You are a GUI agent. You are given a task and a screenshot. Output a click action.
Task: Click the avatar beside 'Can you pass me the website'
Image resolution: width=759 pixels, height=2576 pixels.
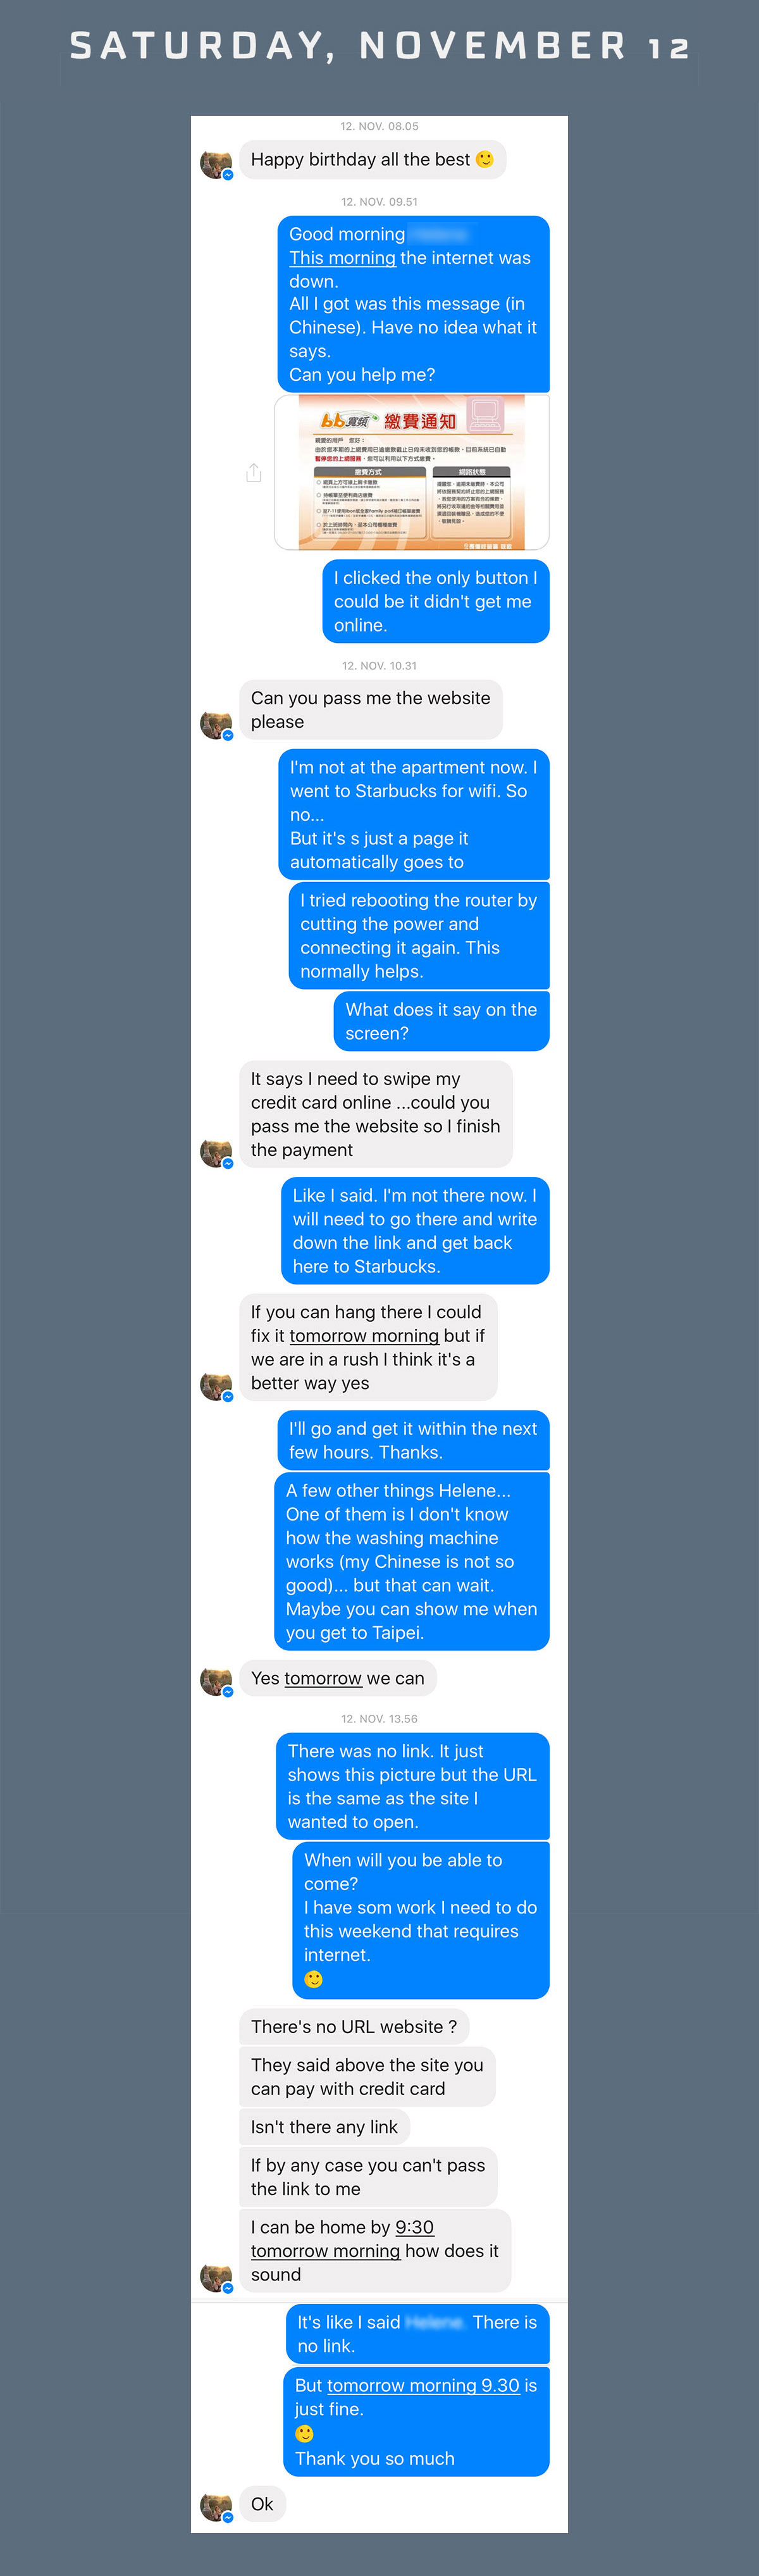click(x=216, y=724)
